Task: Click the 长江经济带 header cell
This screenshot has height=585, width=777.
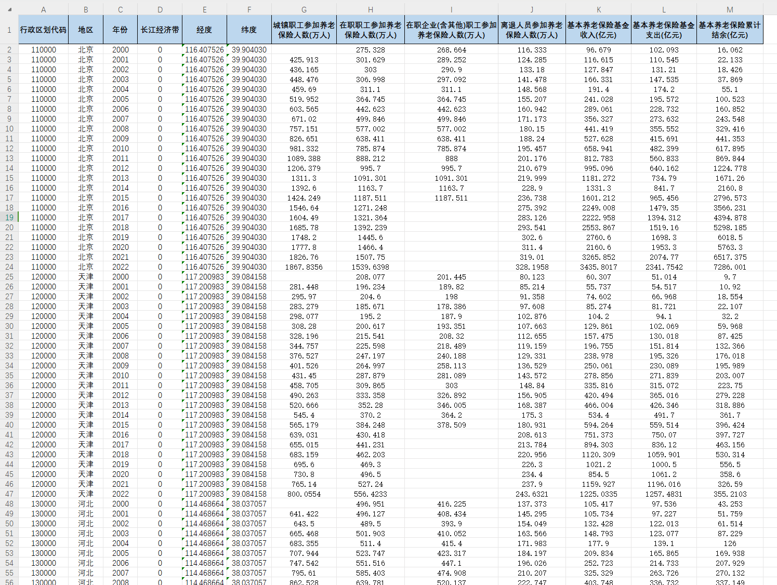Action: (x=160, y=30)
